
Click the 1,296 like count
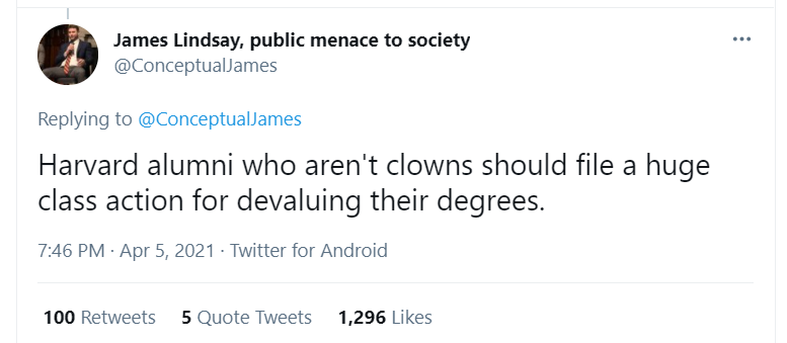pos(362,317)
